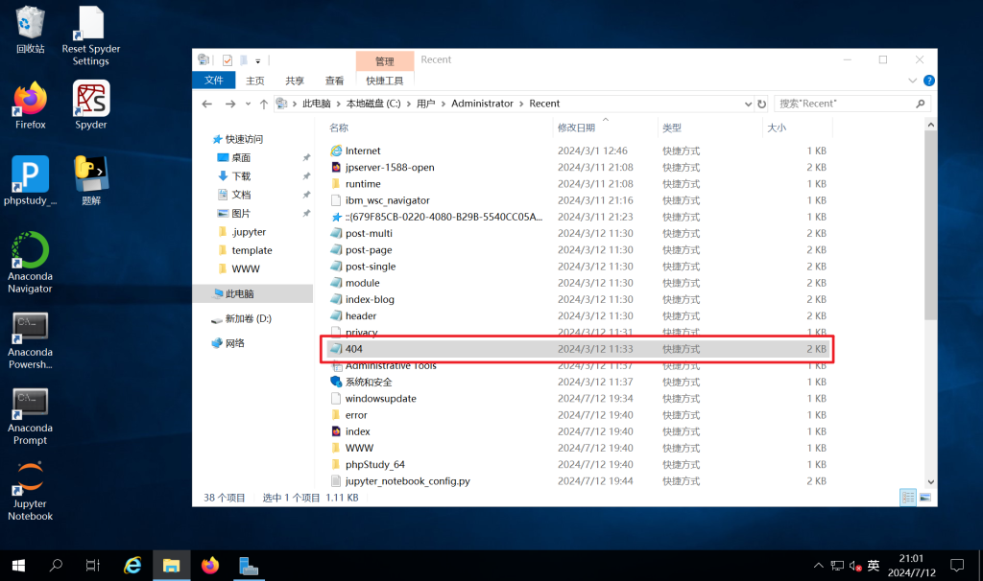Expand the address bar history dropdown

(x=746, y=104)
